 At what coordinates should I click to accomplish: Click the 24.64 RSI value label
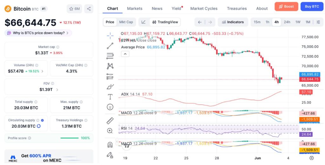[x=306, y=134]
